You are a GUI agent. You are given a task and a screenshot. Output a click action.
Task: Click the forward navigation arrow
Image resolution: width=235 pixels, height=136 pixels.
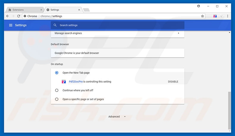point(13,16)
